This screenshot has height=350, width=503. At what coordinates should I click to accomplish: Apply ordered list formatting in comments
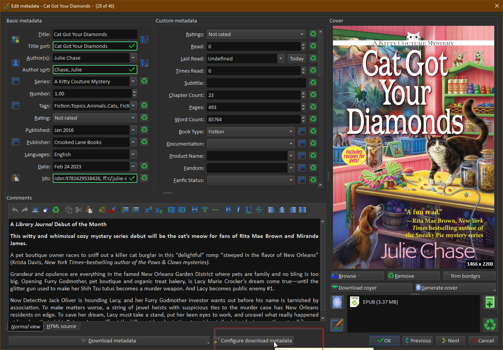[x=125, y=210]
